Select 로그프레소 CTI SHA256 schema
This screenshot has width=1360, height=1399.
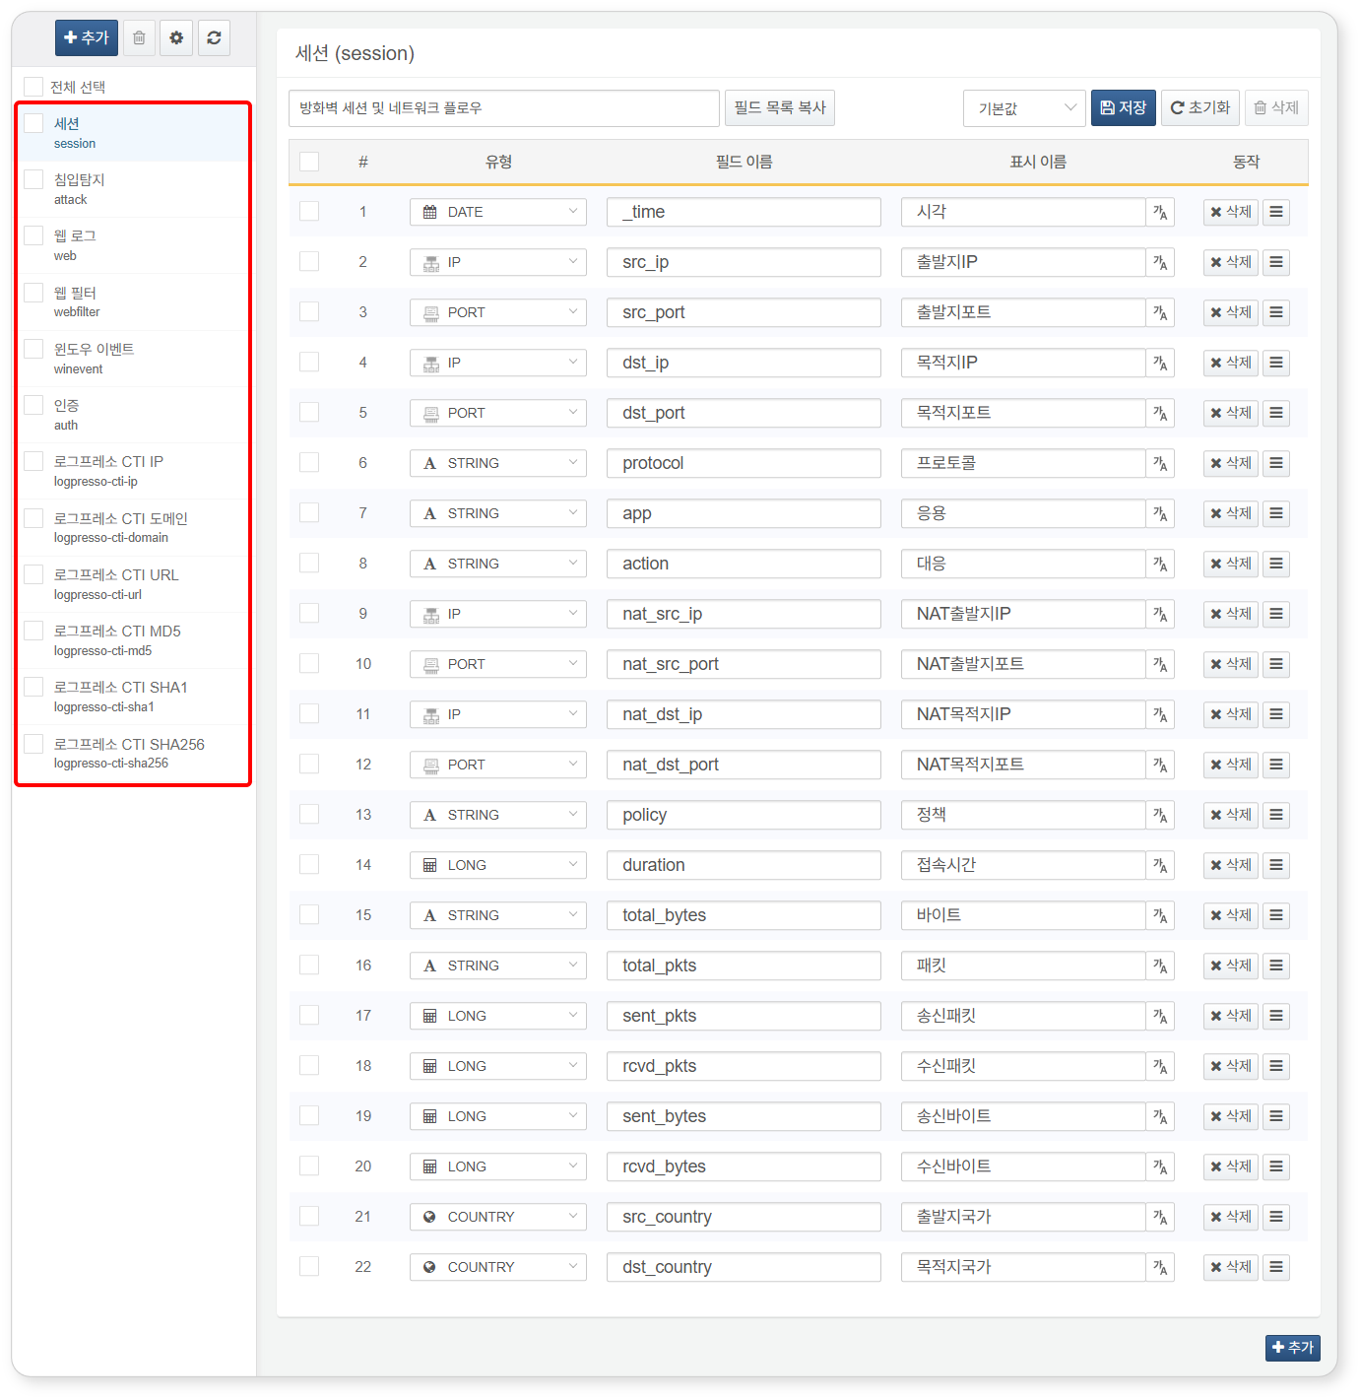pos(134,754)
